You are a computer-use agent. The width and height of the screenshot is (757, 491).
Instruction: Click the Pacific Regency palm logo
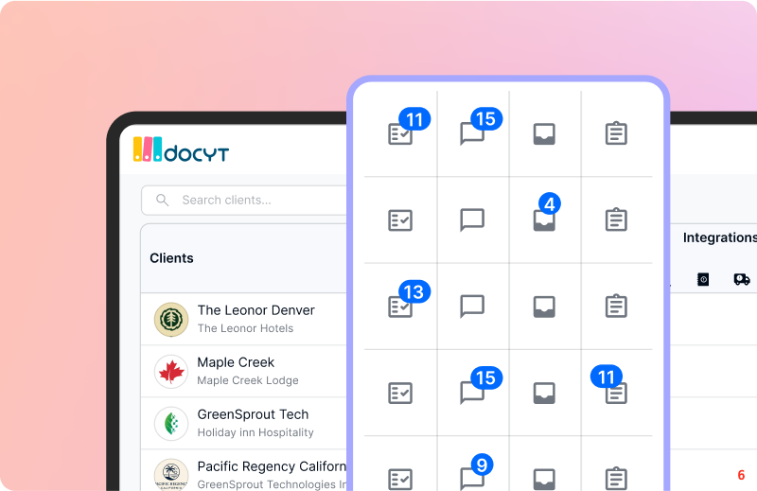pyautogui.click(x=171, y=474)
